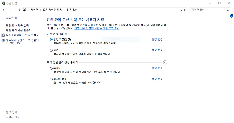Expand chevron after 제어판 breadcrumb
The image size is (234, 123).
coord(40,10)
